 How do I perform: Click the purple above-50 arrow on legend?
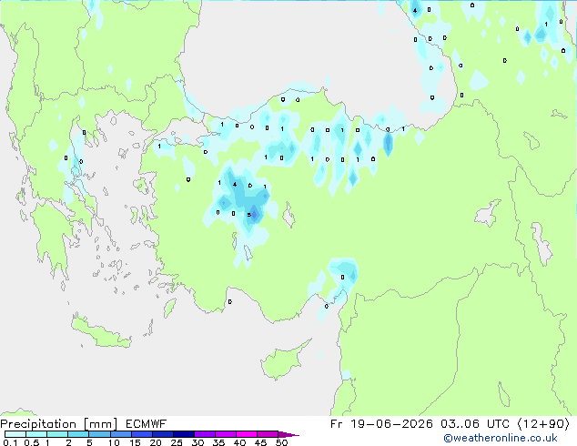[288, 434]
